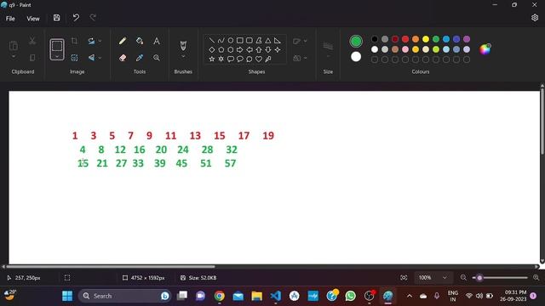Image resolution: width=545 pixels, height=306 pixels.
Task: Pick the purple colour swatch
Action: [467, 39]
